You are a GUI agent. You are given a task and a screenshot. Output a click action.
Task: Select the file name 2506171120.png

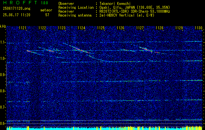pyautogui.click(x=17, y=9)
